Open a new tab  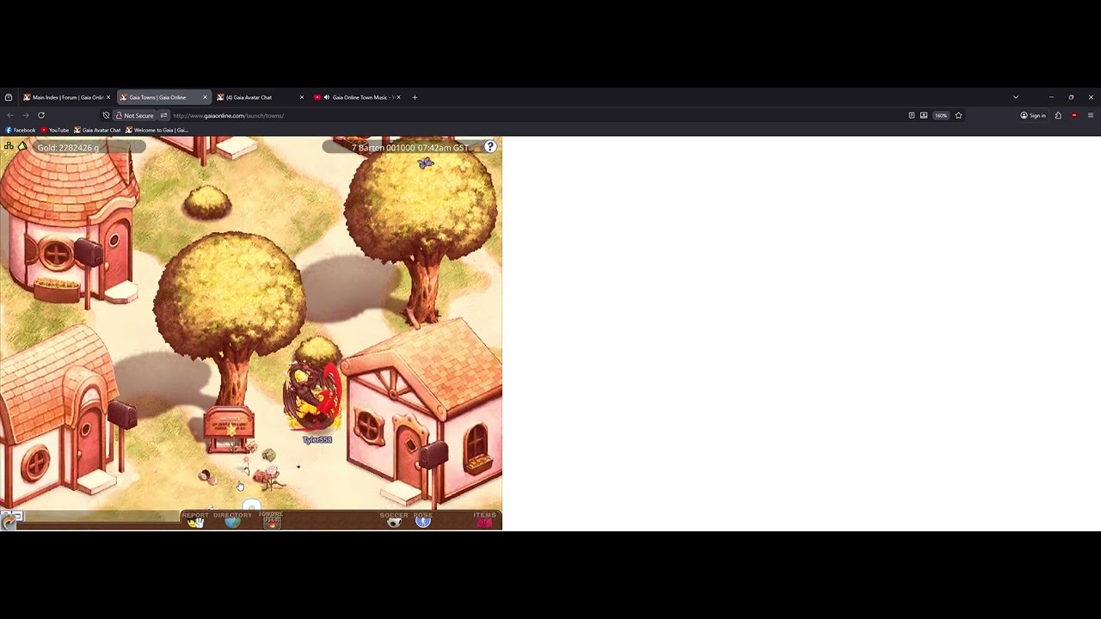pos(415,97)
